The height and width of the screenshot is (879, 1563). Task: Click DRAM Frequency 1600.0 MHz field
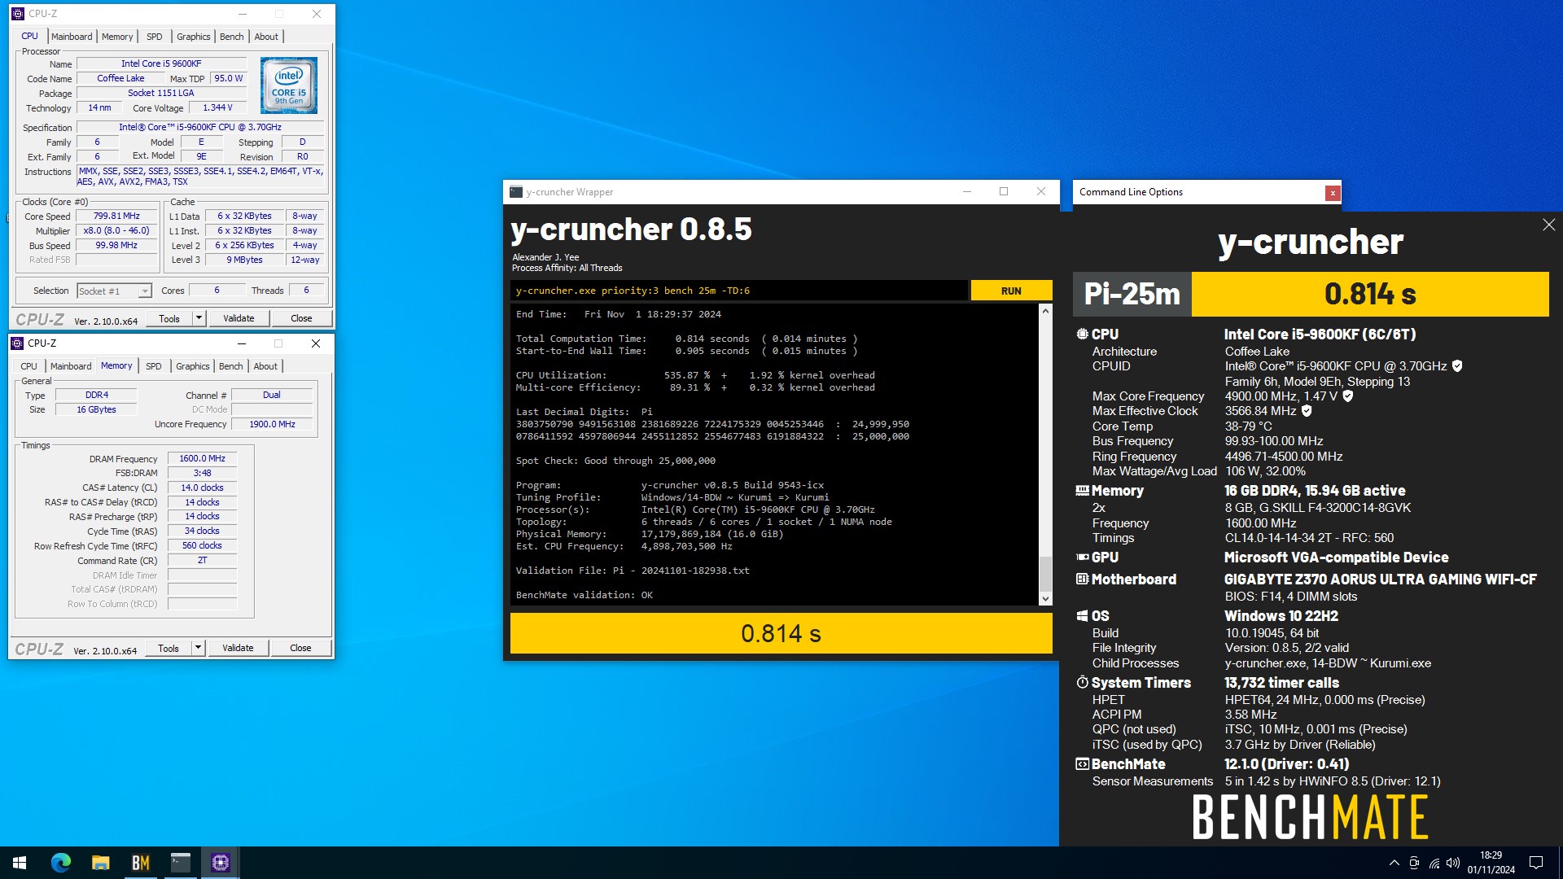pos(202,459)
